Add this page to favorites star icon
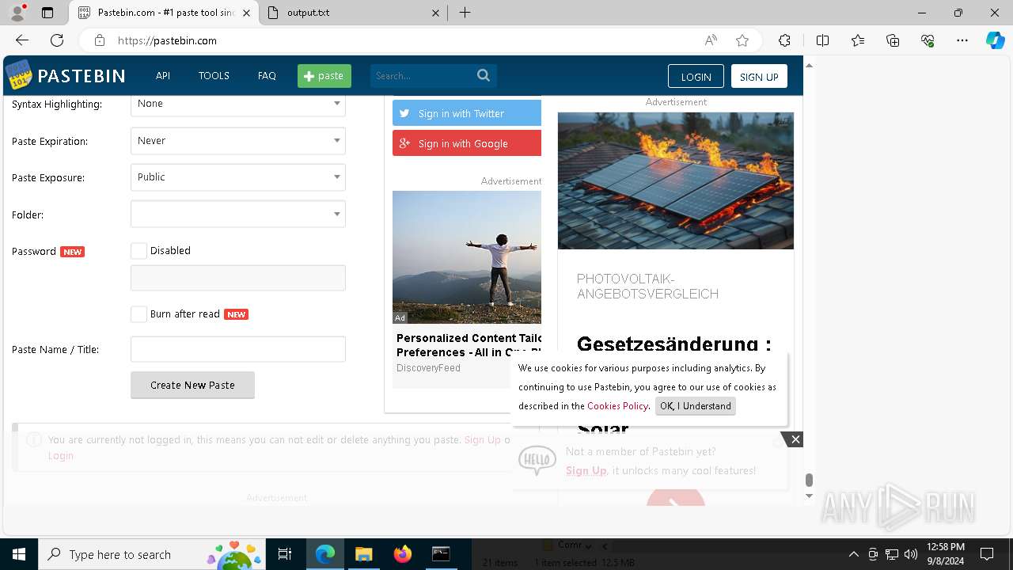This screenshot has width=1013, height=570. 742,40
